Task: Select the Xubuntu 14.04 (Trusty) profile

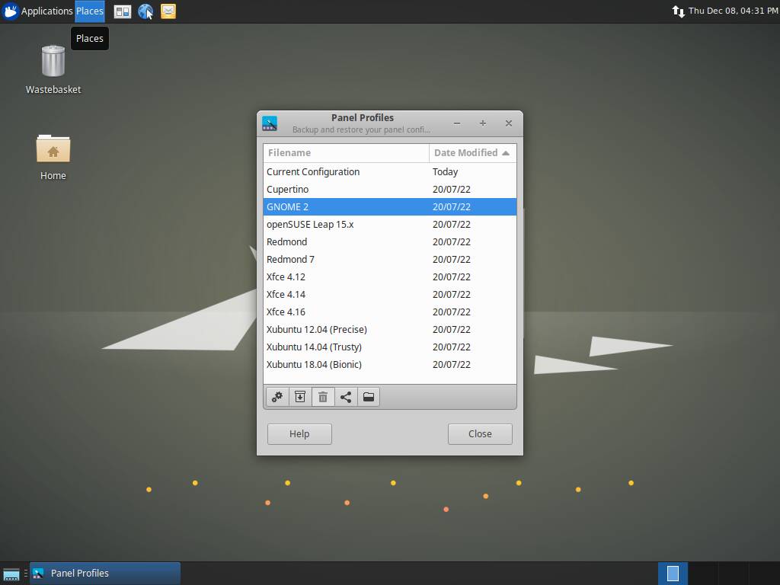Action: (x=389, y=347)
